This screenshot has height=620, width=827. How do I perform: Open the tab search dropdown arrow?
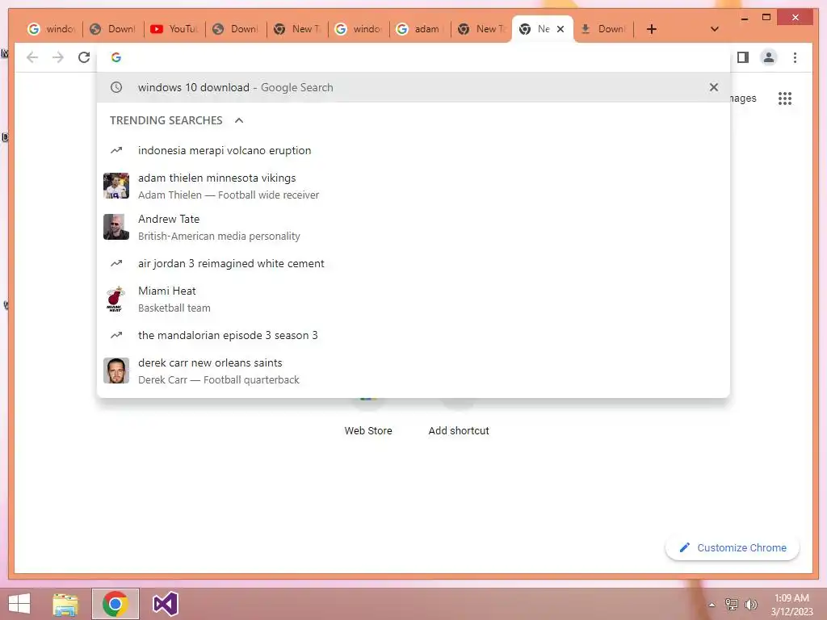(x=715, y=29)
